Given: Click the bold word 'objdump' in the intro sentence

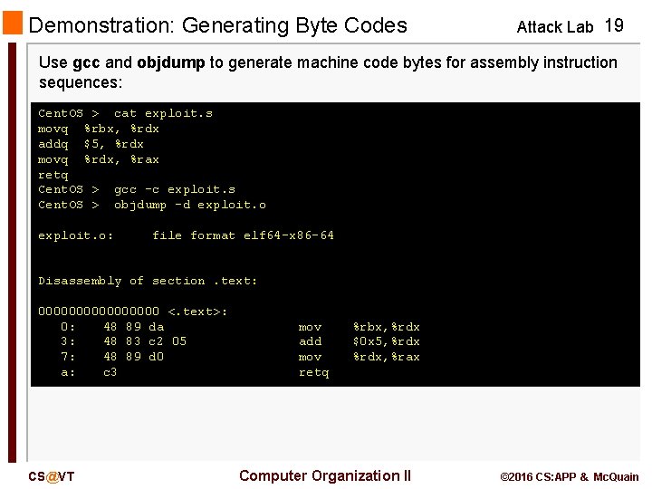Looking at the screenshot, I should 171,62.
